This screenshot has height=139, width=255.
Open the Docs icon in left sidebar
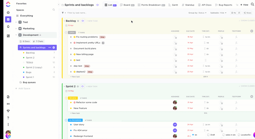8,97
